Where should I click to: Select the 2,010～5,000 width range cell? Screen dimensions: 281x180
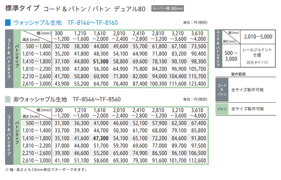tap(257, 36)
